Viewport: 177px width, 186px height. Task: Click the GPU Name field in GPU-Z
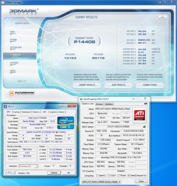[113, 109]
